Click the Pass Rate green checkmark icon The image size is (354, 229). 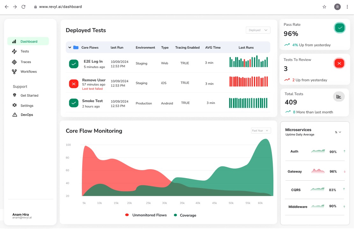[x=340, y=28]
